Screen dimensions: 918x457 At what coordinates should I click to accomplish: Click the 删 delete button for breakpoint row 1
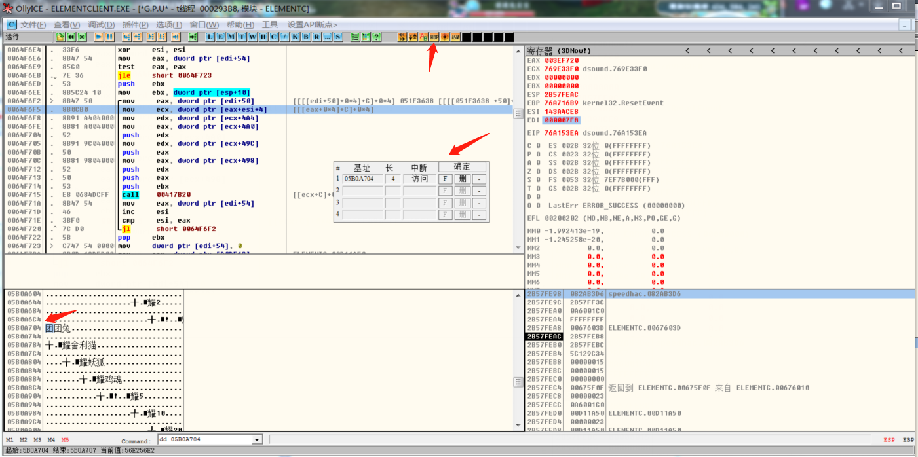pos(463,179)
